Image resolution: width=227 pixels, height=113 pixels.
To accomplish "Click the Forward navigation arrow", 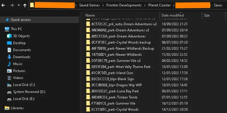I will [12, 5].
